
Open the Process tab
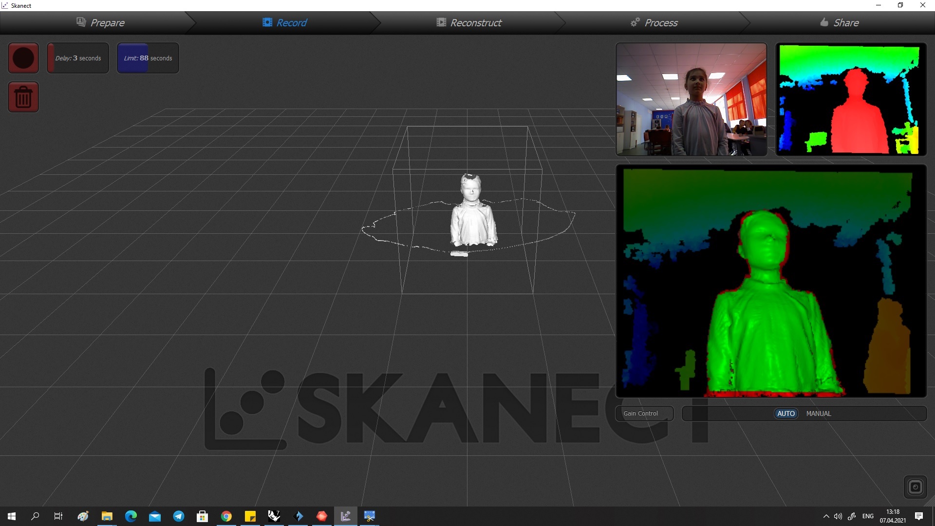click(654, 22)
